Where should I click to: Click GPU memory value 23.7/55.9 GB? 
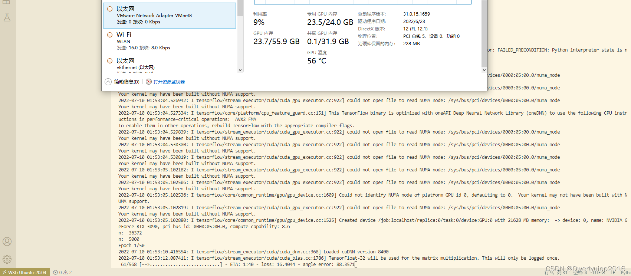pyautogui.click(x=276, y=42)
